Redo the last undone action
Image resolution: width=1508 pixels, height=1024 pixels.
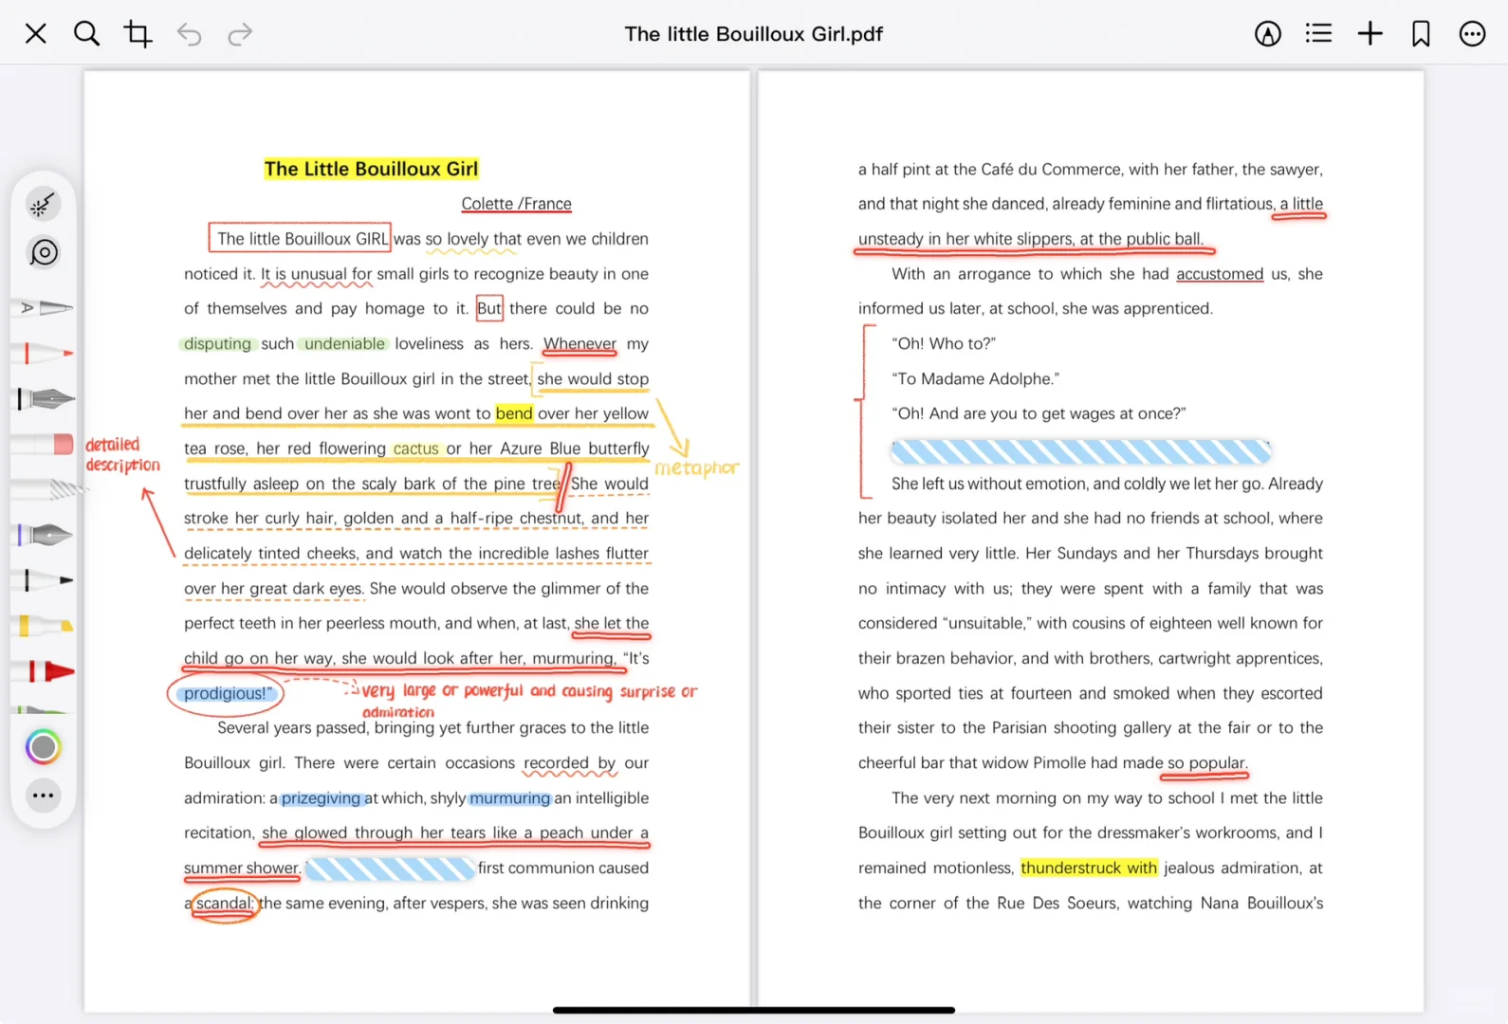[241, 35]
